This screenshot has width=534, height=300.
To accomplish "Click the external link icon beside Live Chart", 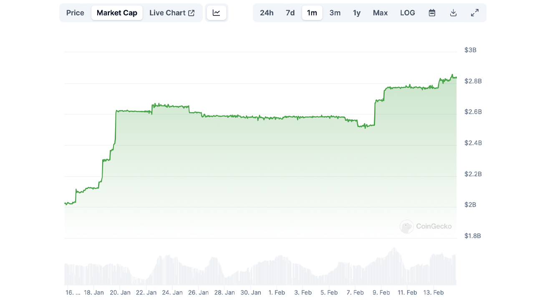I will (191, 13).
